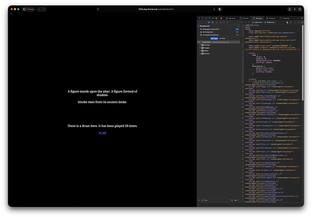This screenshot has height=217, width=312.
Task: Close the Web Inspector with the X icon
Action: tap(199, 18)
